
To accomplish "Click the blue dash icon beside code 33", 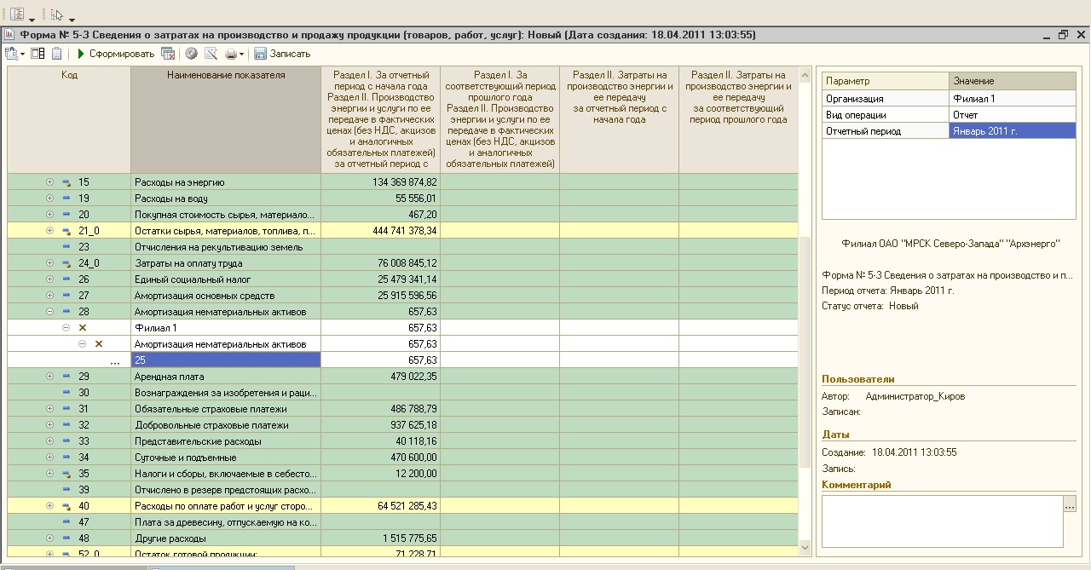I will click(66, 441).
